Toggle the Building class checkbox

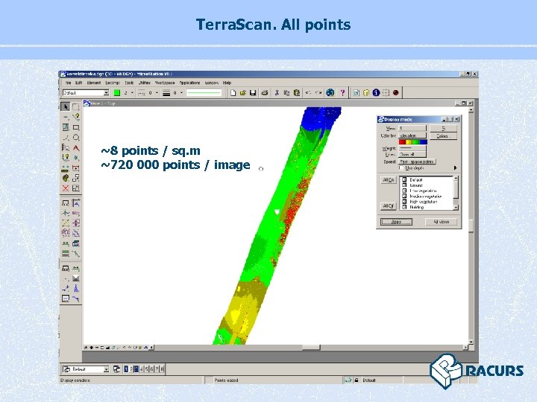click(x=404, y=207)
